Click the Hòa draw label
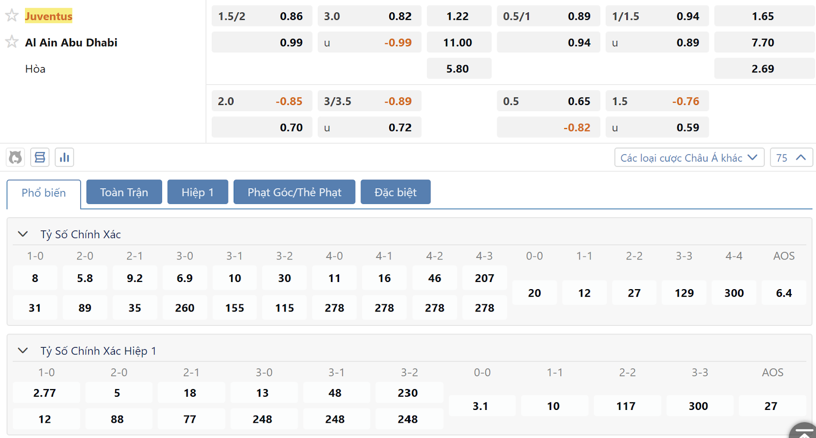816x438 pixels. tap(35, 69)
